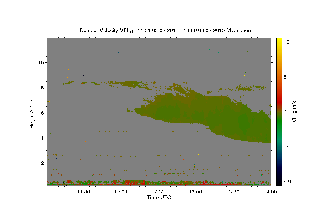
Task: Click the 12:00 time tick label
Action: [121, 192]
